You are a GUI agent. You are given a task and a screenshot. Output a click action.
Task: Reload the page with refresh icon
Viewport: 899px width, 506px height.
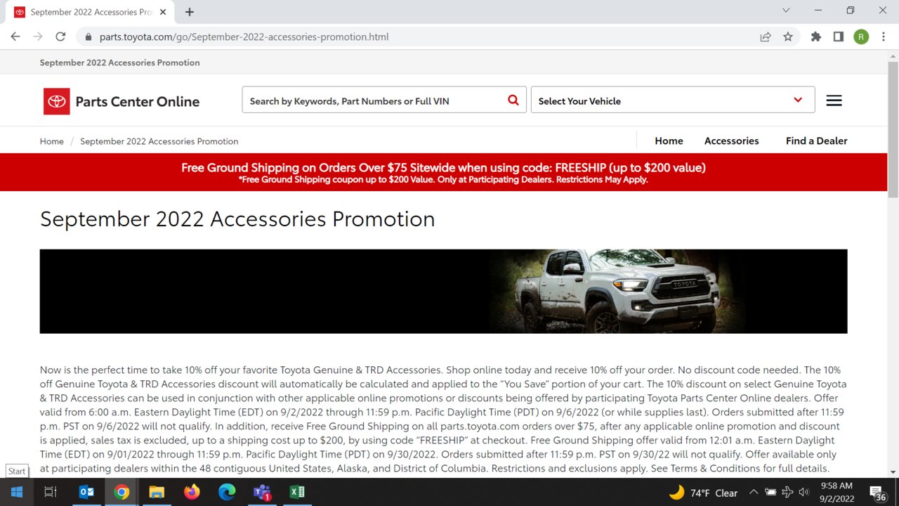60,37
